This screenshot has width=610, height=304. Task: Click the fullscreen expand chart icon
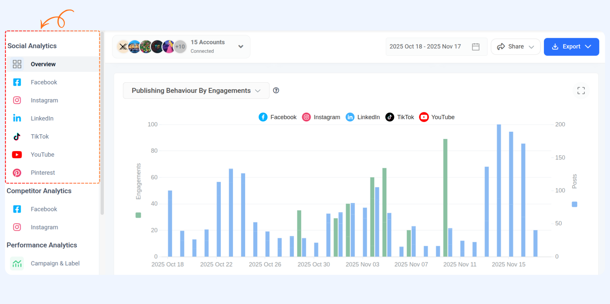[581, 91]
